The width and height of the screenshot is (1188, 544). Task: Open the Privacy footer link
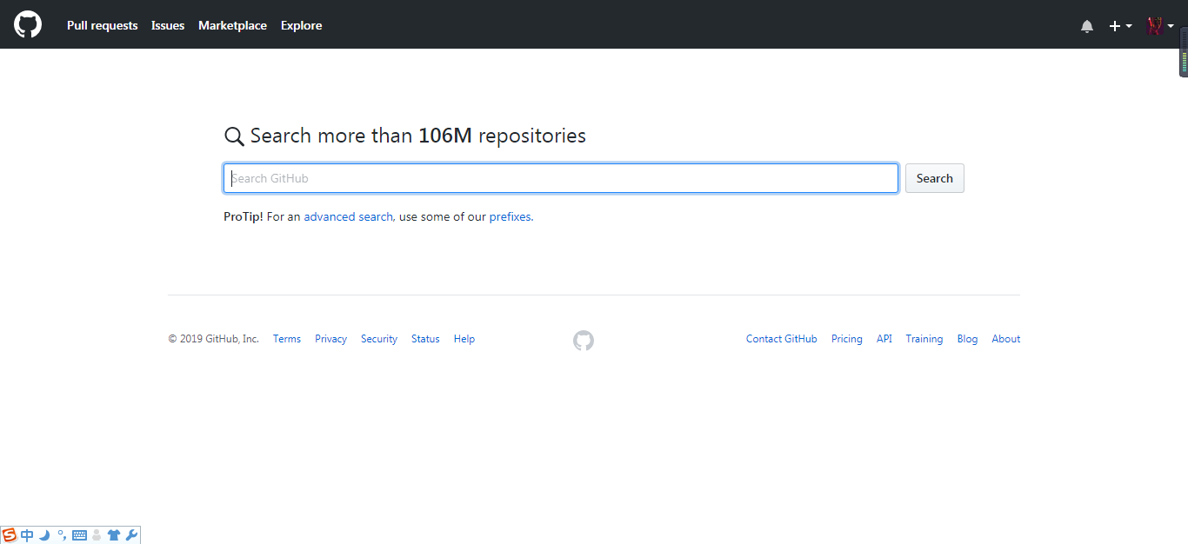pyautogui.click(x=330, y=339)
